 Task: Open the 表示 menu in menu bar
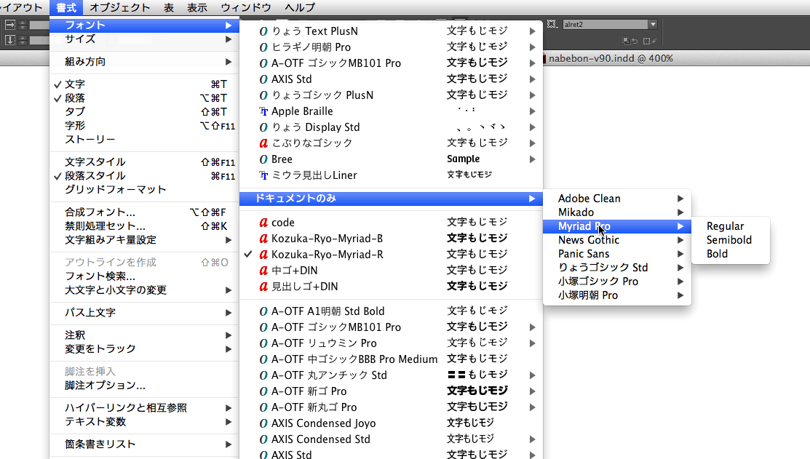[x=196, y=8]
